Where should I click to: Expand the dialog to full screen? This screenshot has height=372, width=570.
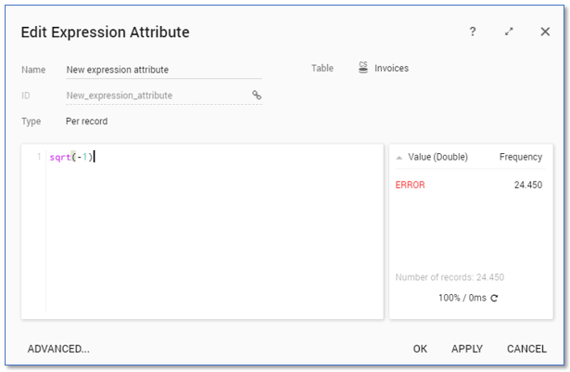pos(509,32)
